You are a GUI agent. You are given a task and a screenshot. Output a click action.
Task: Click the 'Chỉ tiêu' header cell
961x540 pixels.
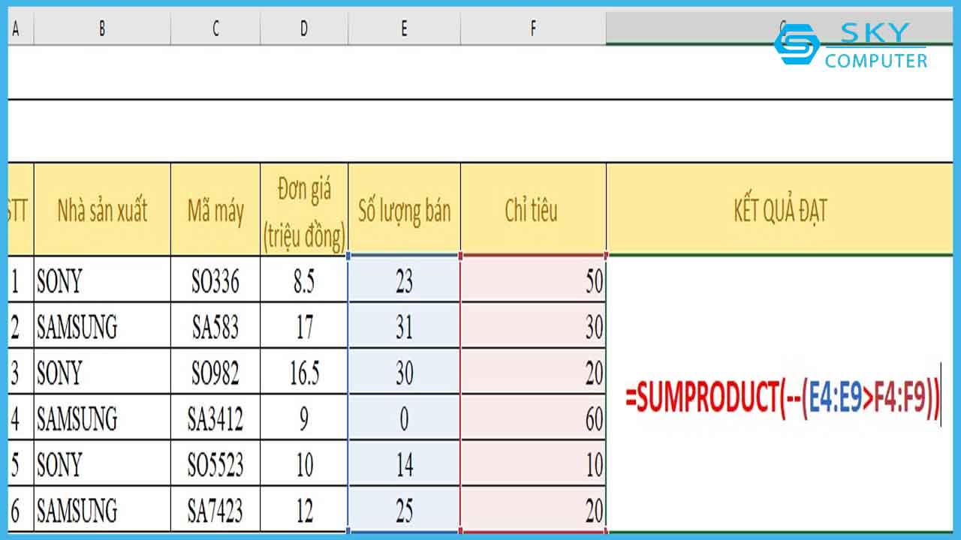click(x=533, y=210)
